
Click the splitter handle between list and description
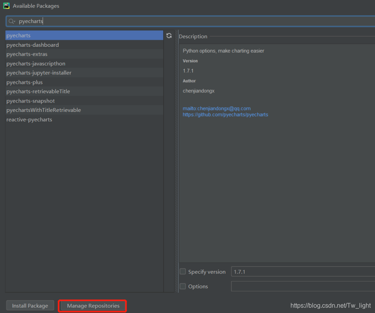point(177,161)
